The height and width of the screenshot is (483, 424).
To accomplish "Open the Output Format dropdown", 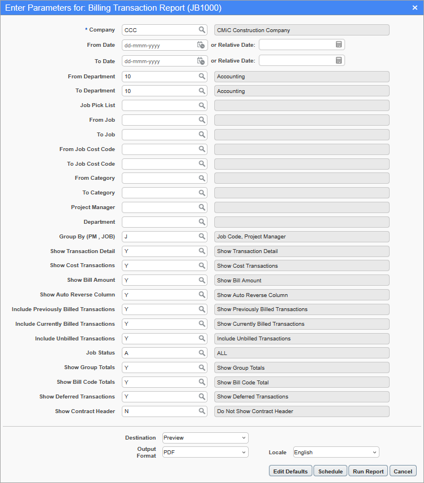I will pos(205,451).
